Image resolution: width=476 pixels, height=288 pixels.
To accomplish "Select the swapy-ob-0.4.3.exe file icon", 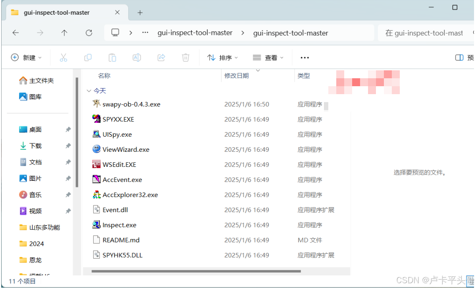I will point(96,104).
